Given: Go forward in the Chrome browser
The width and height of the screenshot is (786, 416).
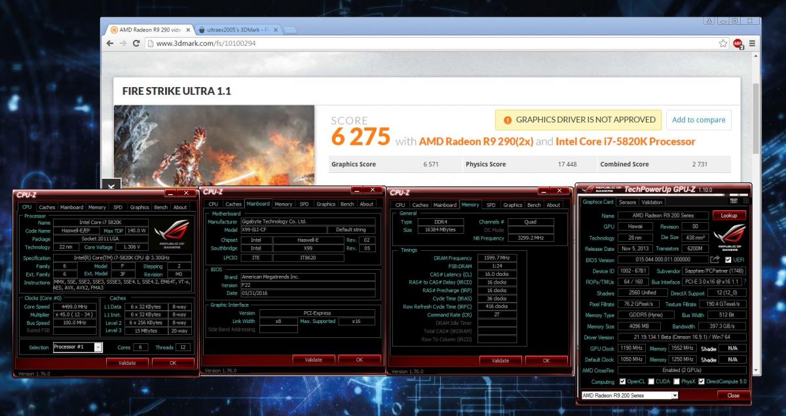Looking at the screenshot, I should click(123, 43).
